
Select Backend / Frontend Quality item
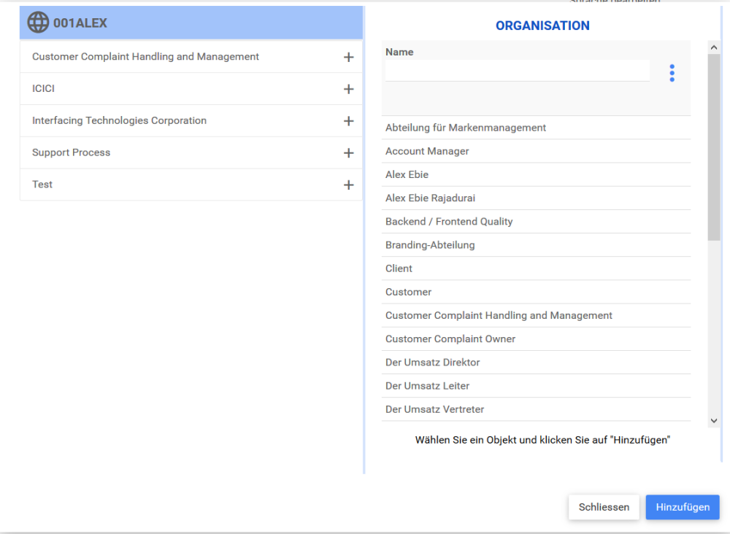click(x=449, y=221)
